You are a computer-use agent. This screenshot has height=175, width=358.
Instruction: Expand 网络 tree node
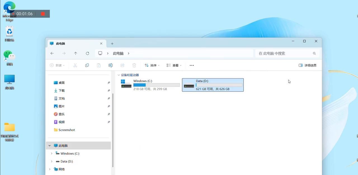click(50, 169)
